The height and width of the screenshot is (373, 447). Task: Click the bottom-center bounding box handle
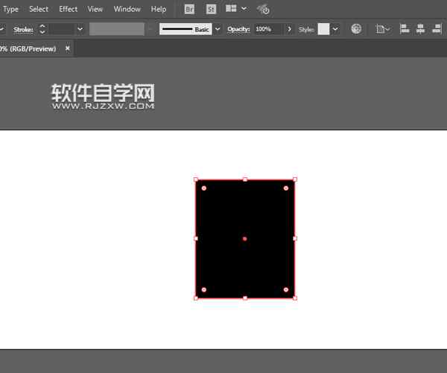(x=245, y=298)
